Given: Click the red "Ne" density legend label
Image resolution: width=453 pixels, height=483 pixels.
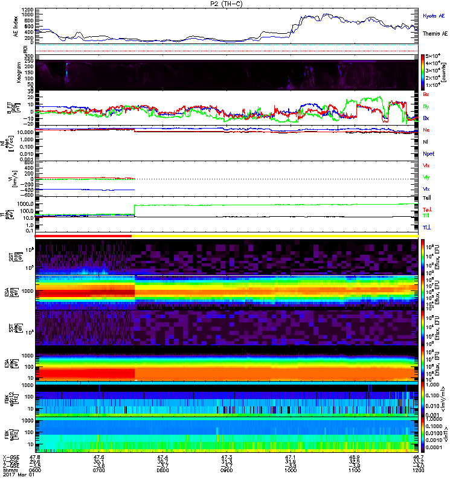Looking at the screenshot, I should pyautogui.click(x=426, y=130).
